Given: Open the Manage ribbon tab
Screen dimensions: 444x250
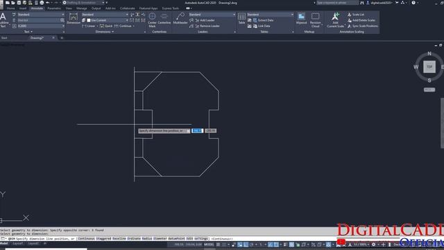Looking at the screenshot, I should click(x=82, y=8).
